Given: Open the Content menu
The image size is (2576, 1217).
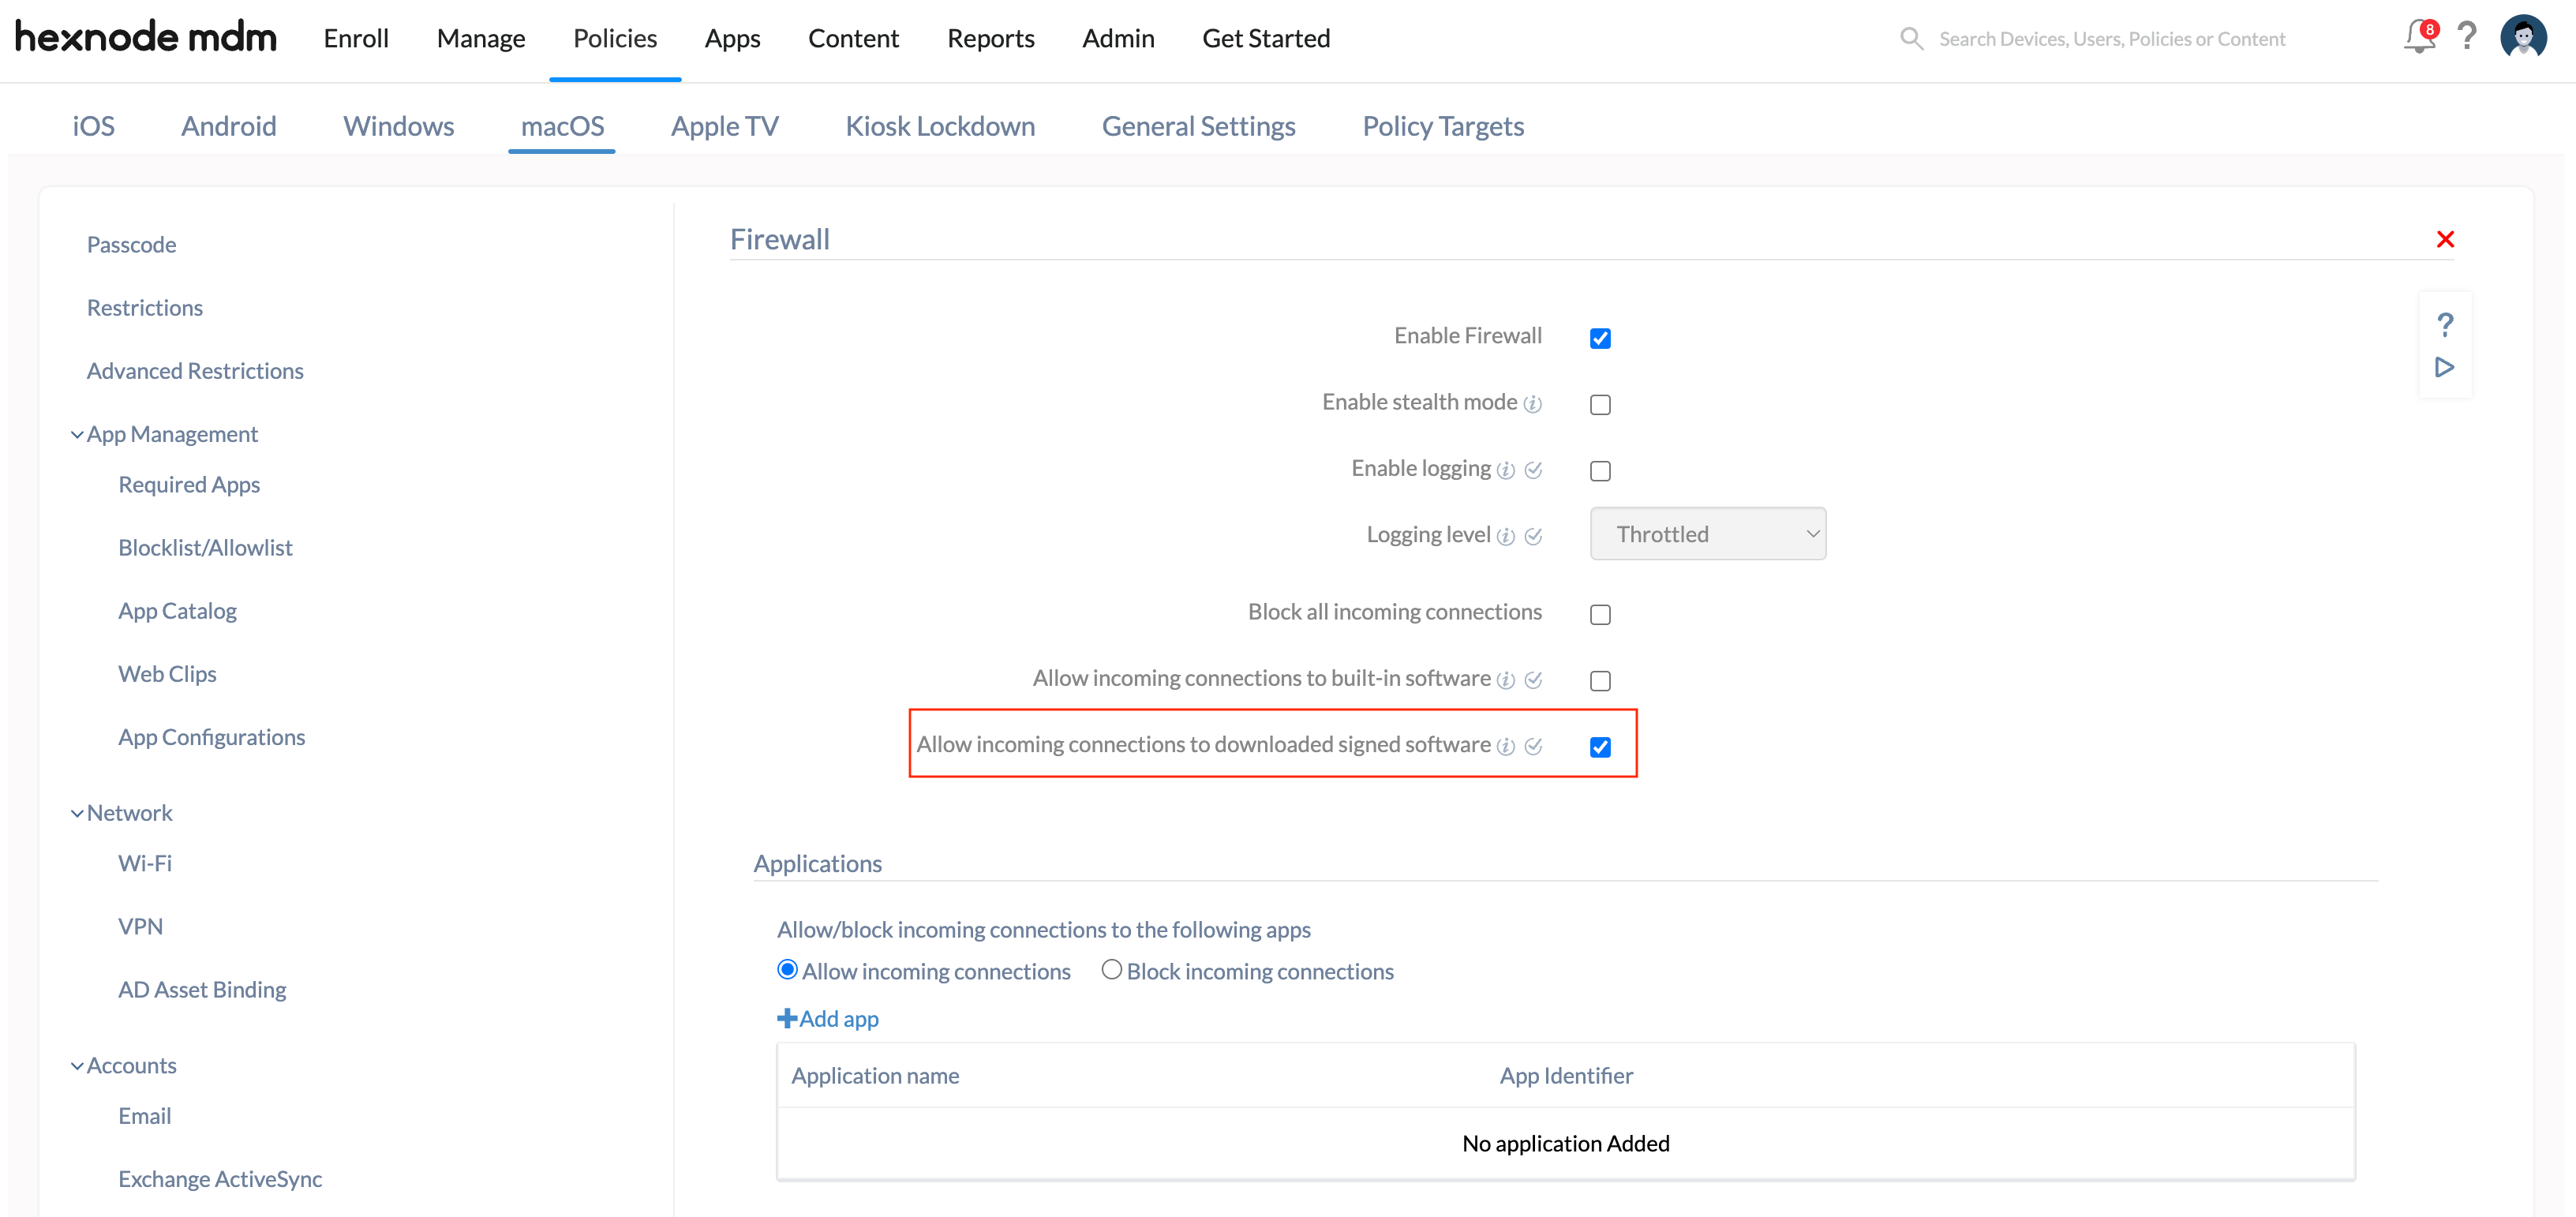Looking at the screenshot, I should [x=853, y=38].
